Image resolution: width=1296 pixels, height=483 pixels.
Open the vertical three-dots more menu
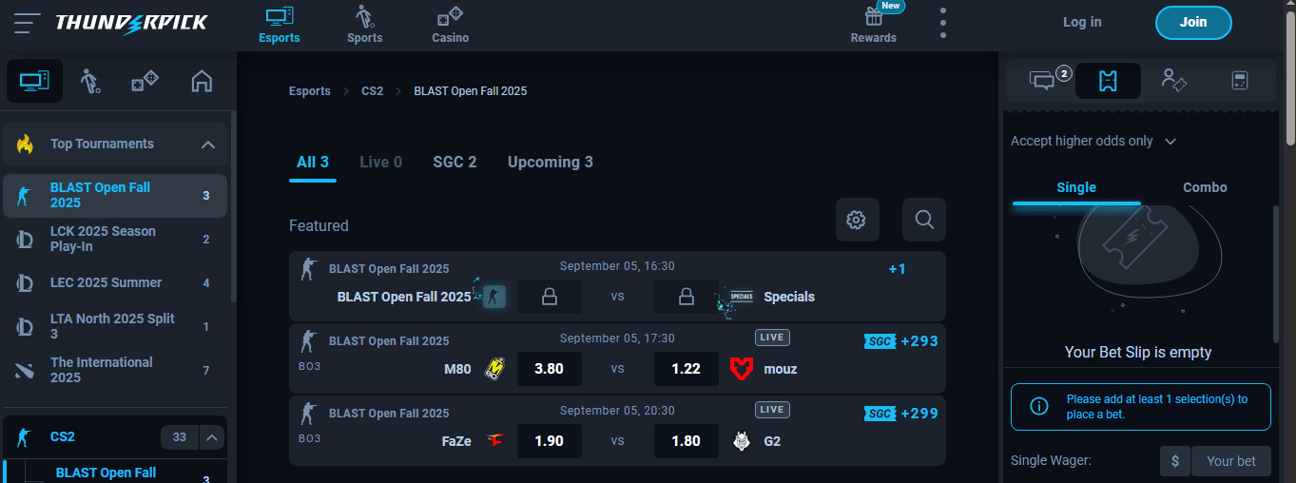[942, 24]
